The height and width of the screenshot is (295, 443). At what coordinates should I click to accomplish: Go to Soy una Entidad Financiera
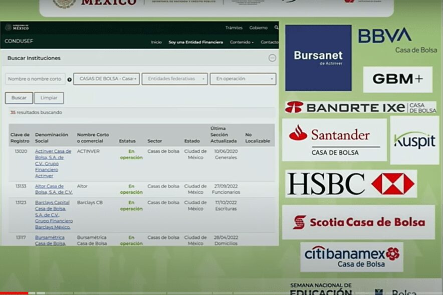pos(195,42)
